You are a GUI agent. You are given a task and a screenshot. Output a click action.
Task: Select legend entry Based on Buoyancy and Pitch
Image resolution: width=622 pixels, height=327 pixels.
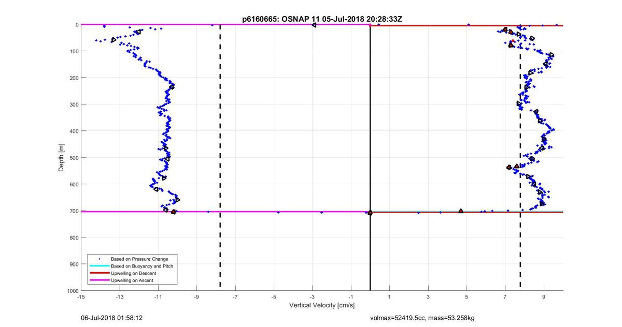pos(142,266)
